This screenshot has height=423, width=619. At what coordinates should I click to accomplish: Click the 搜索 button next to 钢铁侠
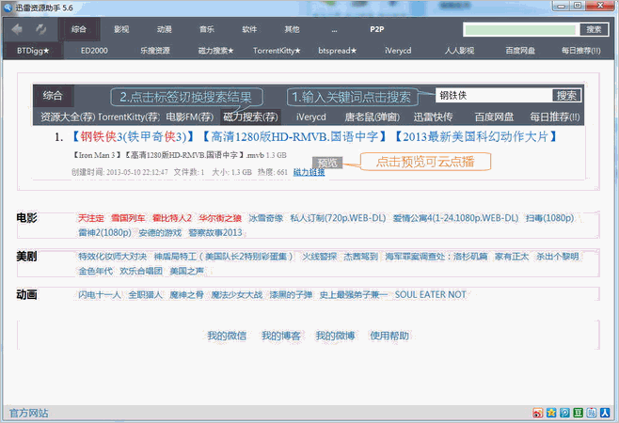566,96
